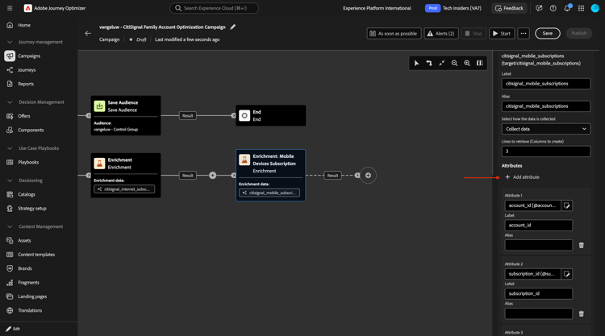Click the Adobe Journey Optimizer logo
This screenshot has width=605, height=336.
point(27,8)
